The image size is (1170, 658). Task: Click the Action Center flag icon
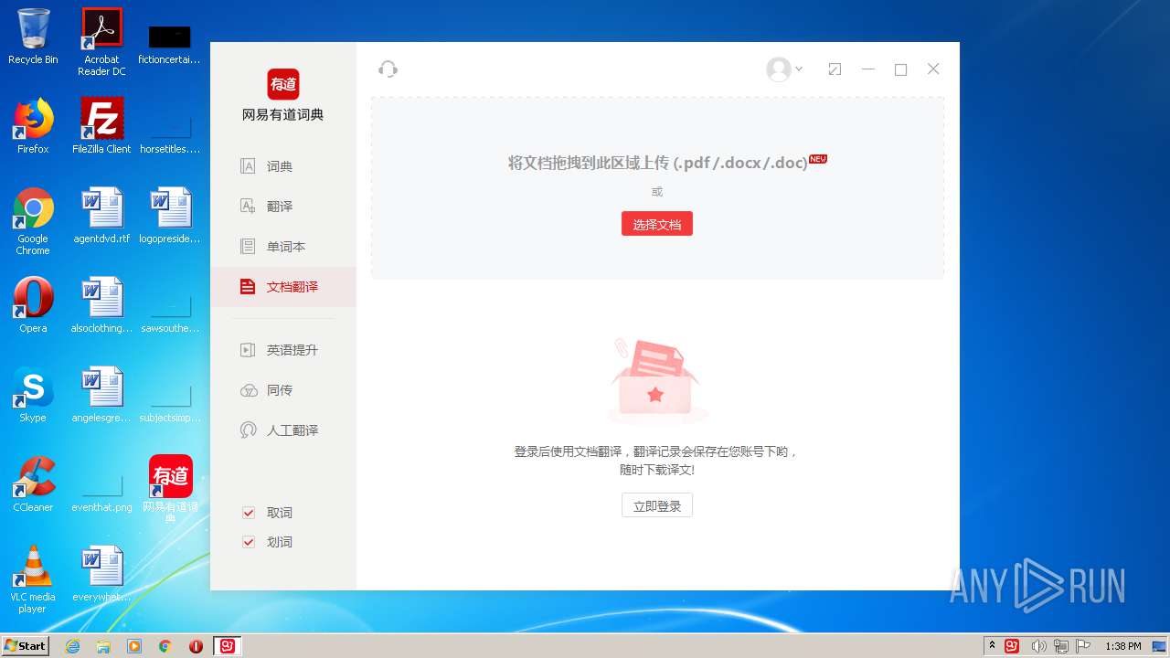point(1083,646)
